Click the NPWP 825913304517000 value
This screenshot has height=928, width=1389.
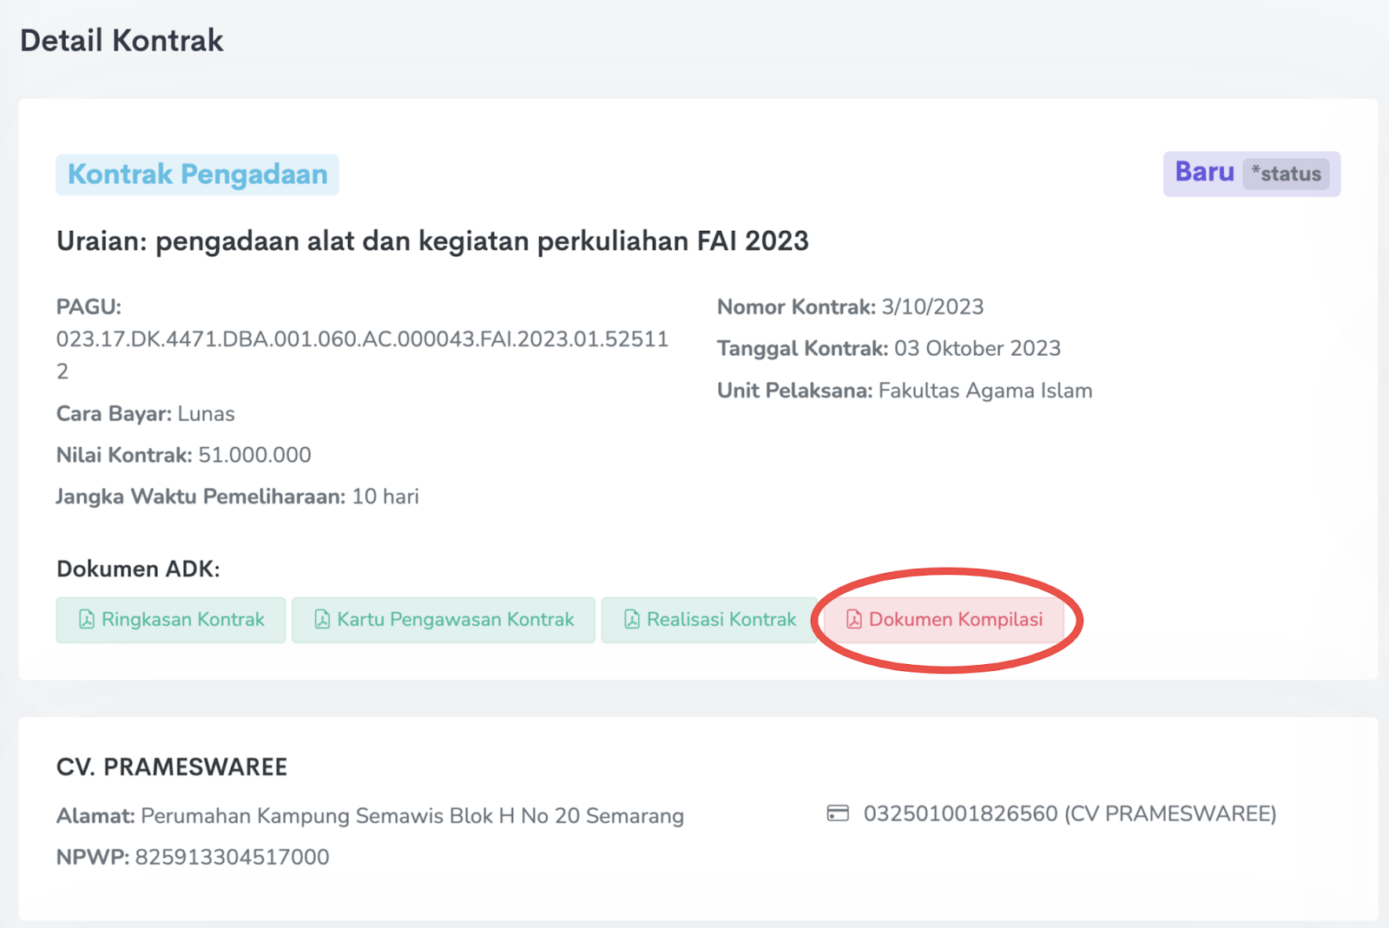tap(232, 858)
